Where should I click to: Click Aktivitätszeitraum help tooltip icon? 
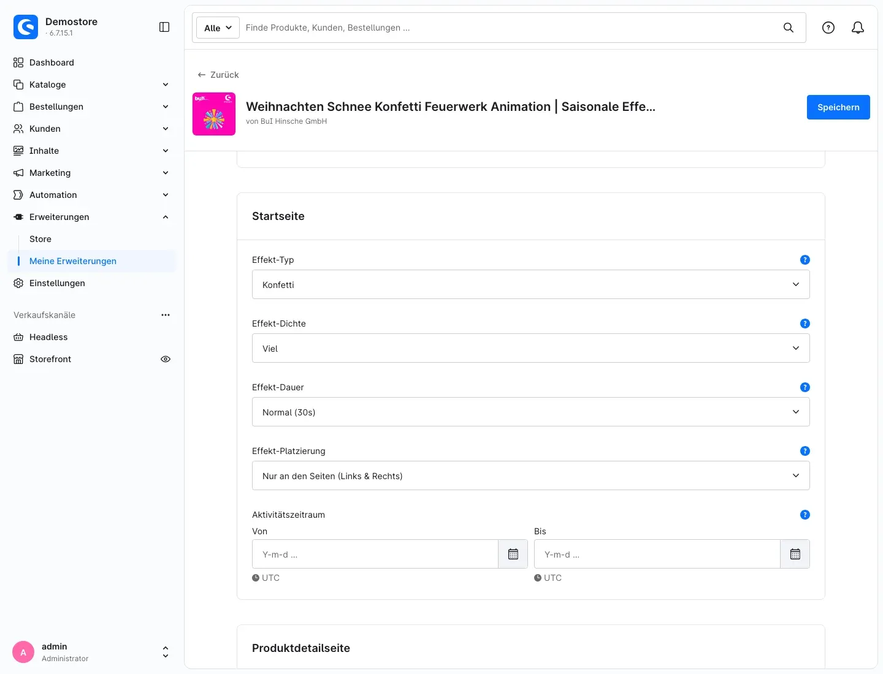coord(805,515)
